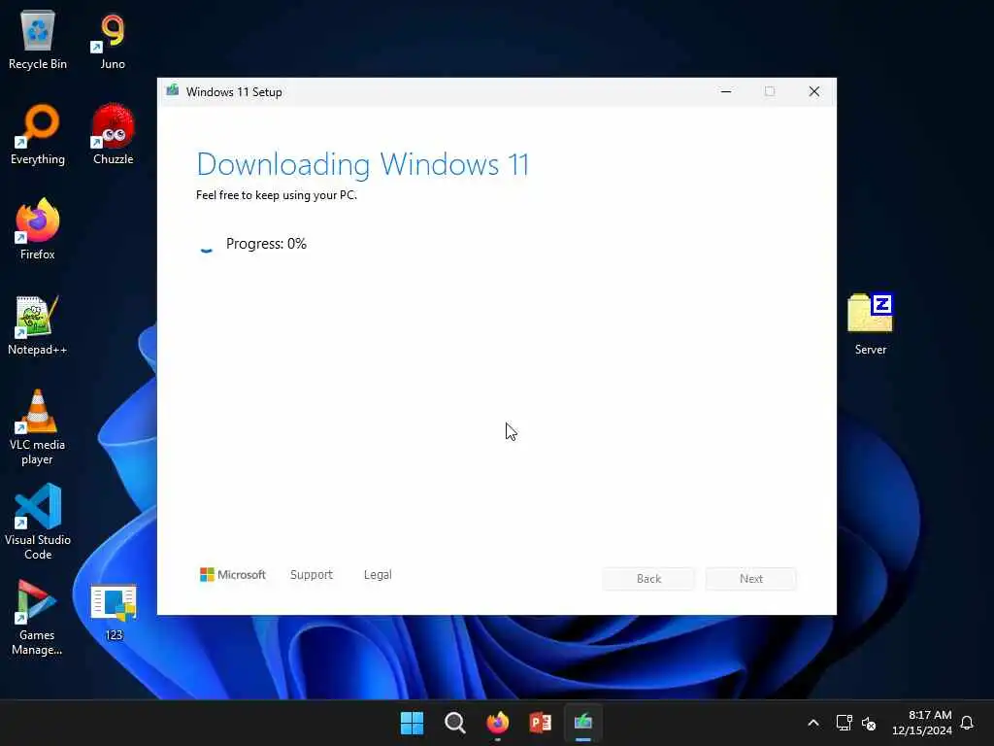This screenshot has width=994, height=746.
Task: Select the Notepad++ desktop shortcut
Action: [x=38, y=324]
